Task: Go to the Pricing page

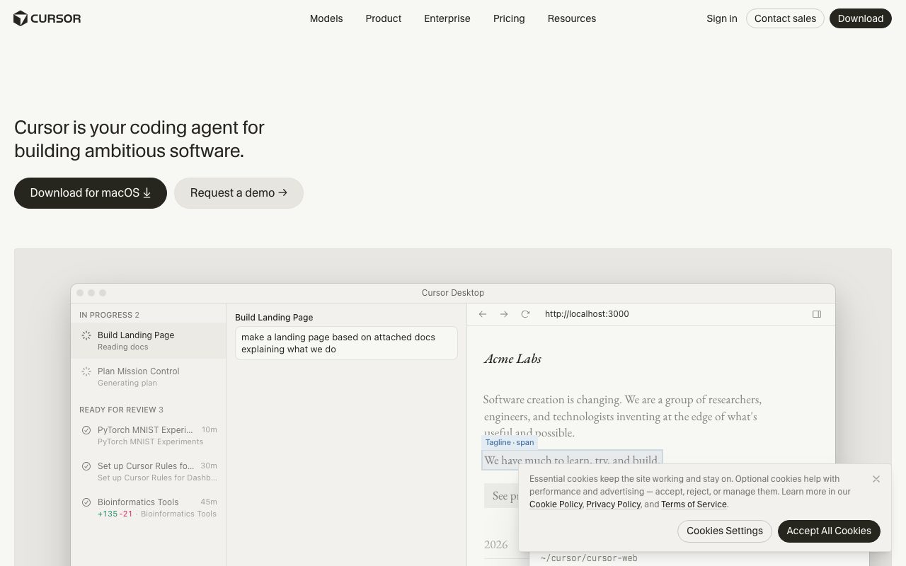Action: coord(509,18)
